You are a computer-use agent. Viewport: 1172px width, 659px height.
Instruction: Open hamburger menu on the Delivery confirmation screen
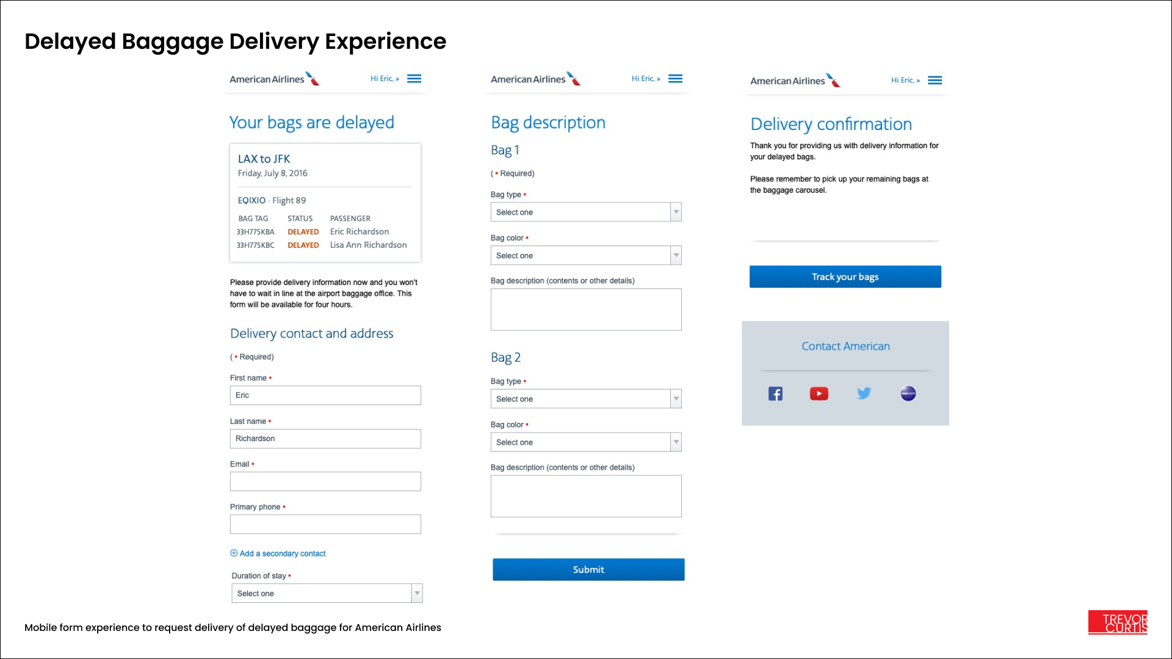pyautogui.click(x=935, y=81)
